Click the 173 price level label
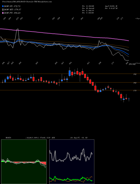This screenshot has width=140, height=184. tap(135, 91)
